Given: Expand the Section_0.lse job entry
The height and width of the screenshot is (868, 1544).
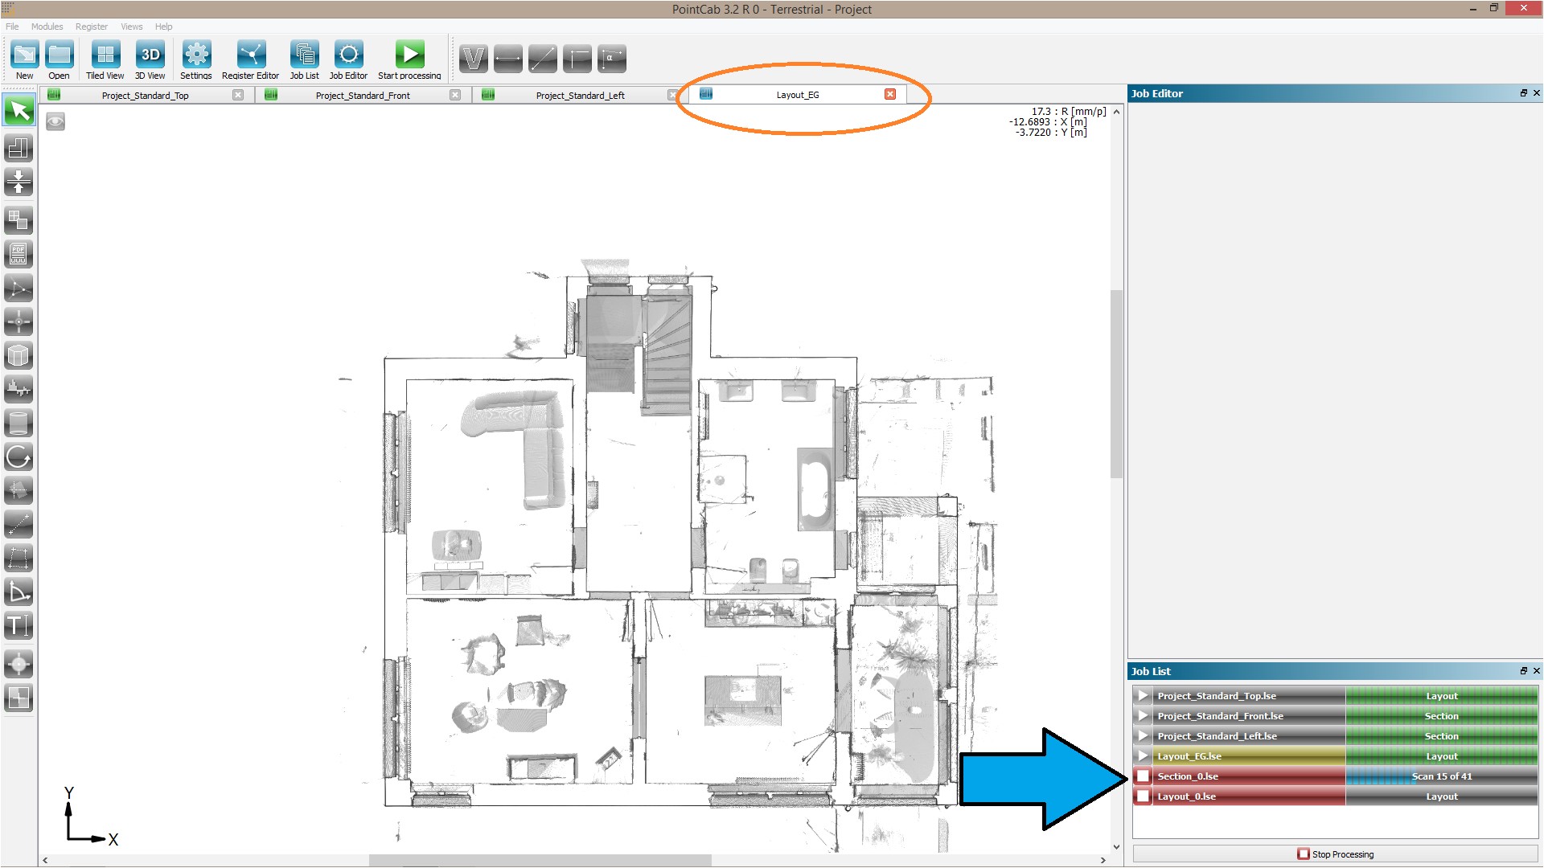Looking at the screenshot, I should coord(1144,777).
